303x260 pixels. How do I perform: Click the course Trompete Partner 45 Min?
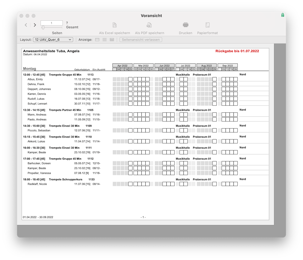[x=65, y=110]
